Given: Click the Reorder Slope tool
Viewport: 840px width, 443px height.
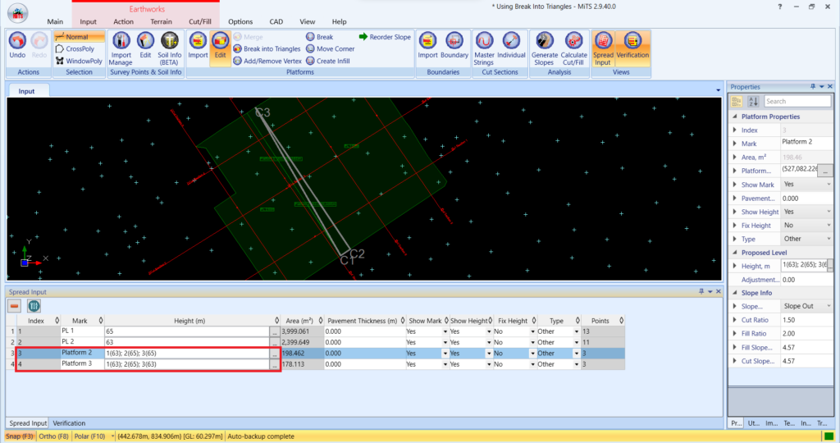Looking at the screenshot, I should pyautogui.click(x=385, y=37).
